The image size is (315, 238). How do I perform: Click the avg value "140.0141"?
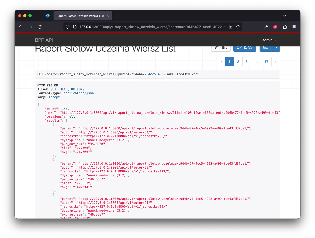click(82, 187)
